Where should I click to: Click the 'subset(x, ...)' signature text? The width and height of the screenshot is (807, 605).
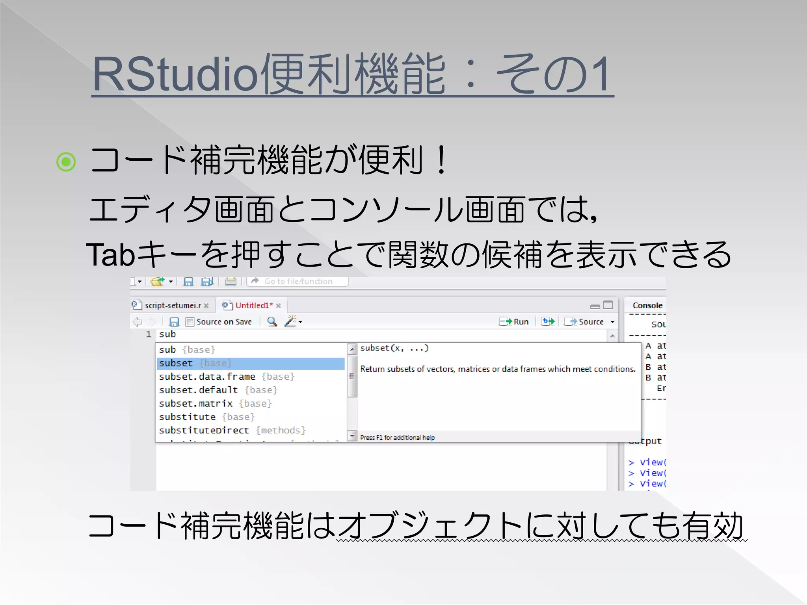pyautogui.click(x=394, y=348)
